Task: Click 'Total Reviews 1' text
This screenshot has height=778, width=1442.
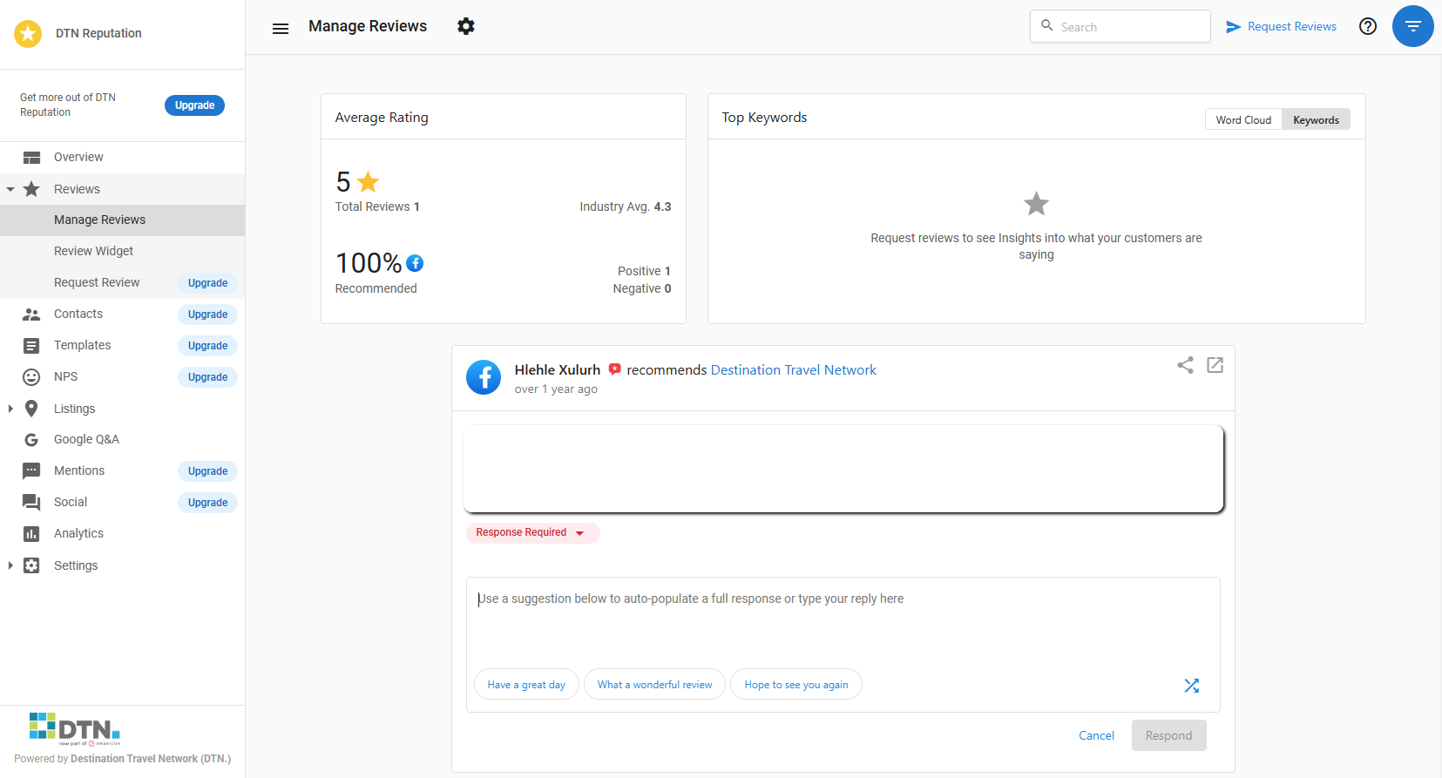Action: click(x=377, y=207)
